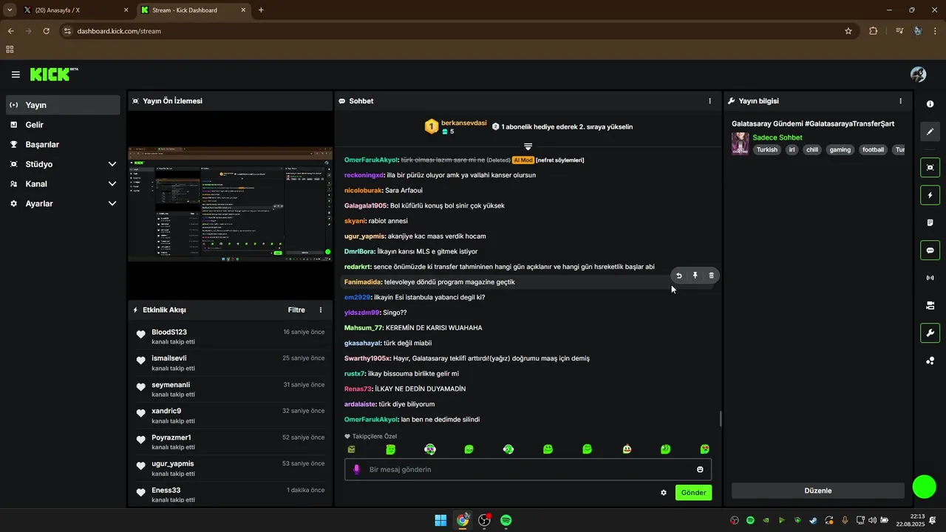Delete Fanimadida's chat message with the trash icon
946x532 pixels.
pos(712,276)
